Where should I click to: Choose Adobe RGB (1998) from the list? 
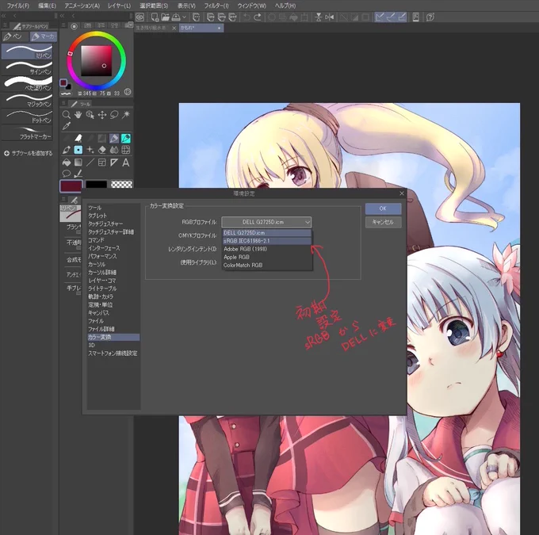(x=267, y=249)
